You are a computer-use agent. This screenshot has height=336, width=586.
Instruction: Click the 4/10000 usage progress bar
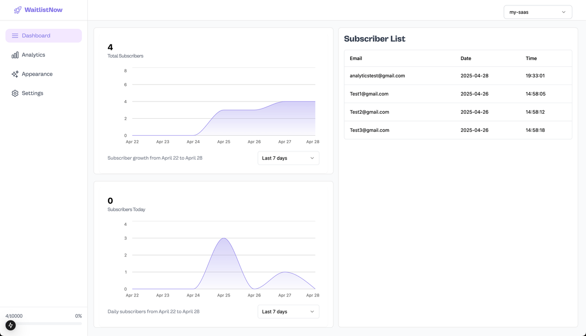tap(43, 324)
